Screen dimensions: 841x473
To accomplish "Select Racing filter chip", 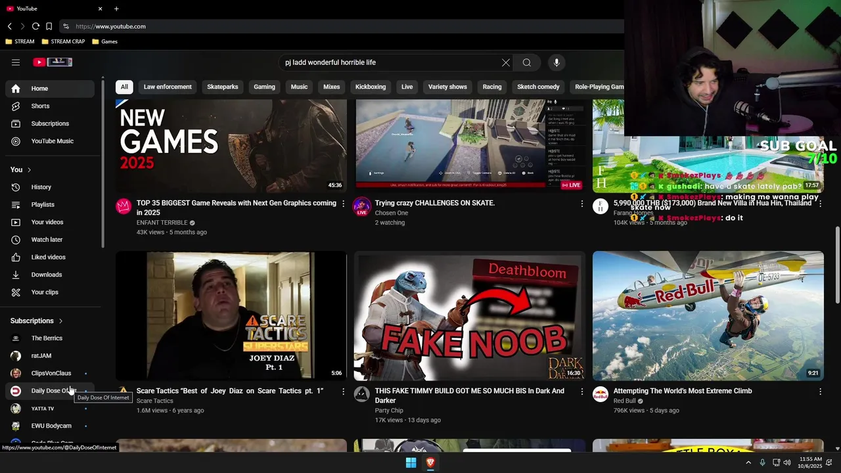I will point(492,87).
